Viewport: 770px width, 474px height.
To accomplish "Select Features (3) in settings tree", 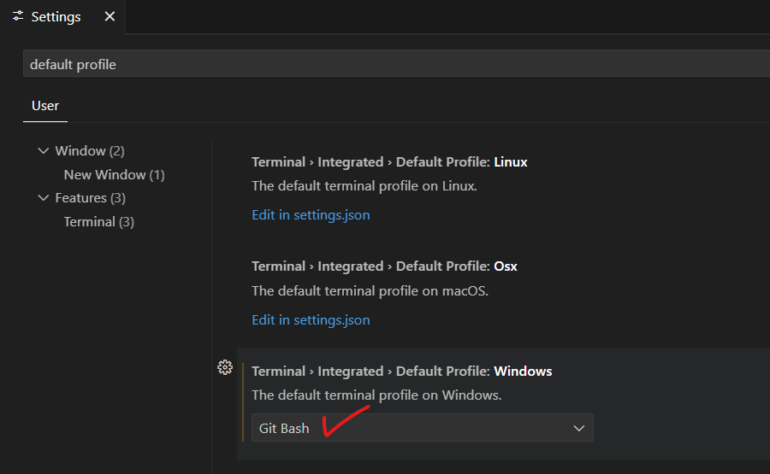I will (x=90, y=198).
